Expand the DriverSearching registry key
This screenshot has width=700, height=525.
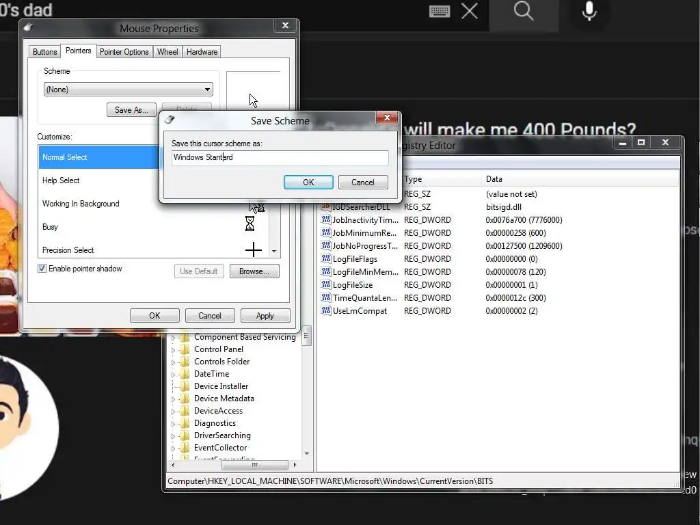[174, 436]
